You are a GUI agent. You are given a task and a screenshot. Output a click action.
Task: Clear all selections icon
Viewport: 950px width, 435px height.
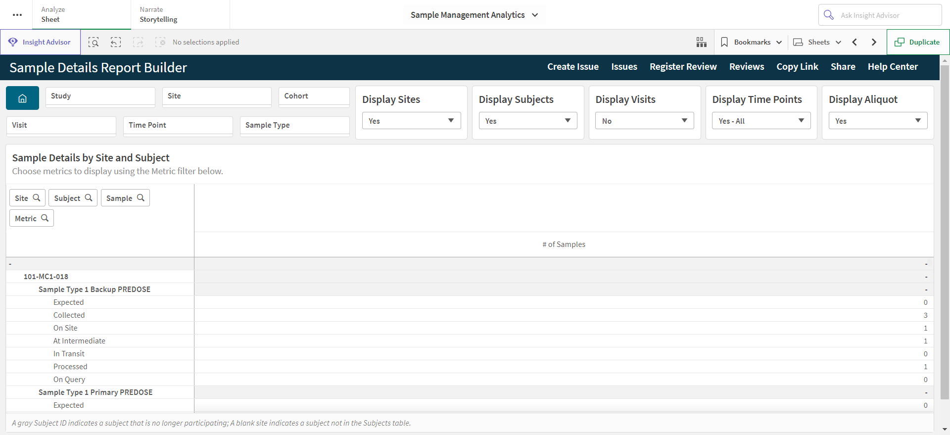(x=160, y=42)
